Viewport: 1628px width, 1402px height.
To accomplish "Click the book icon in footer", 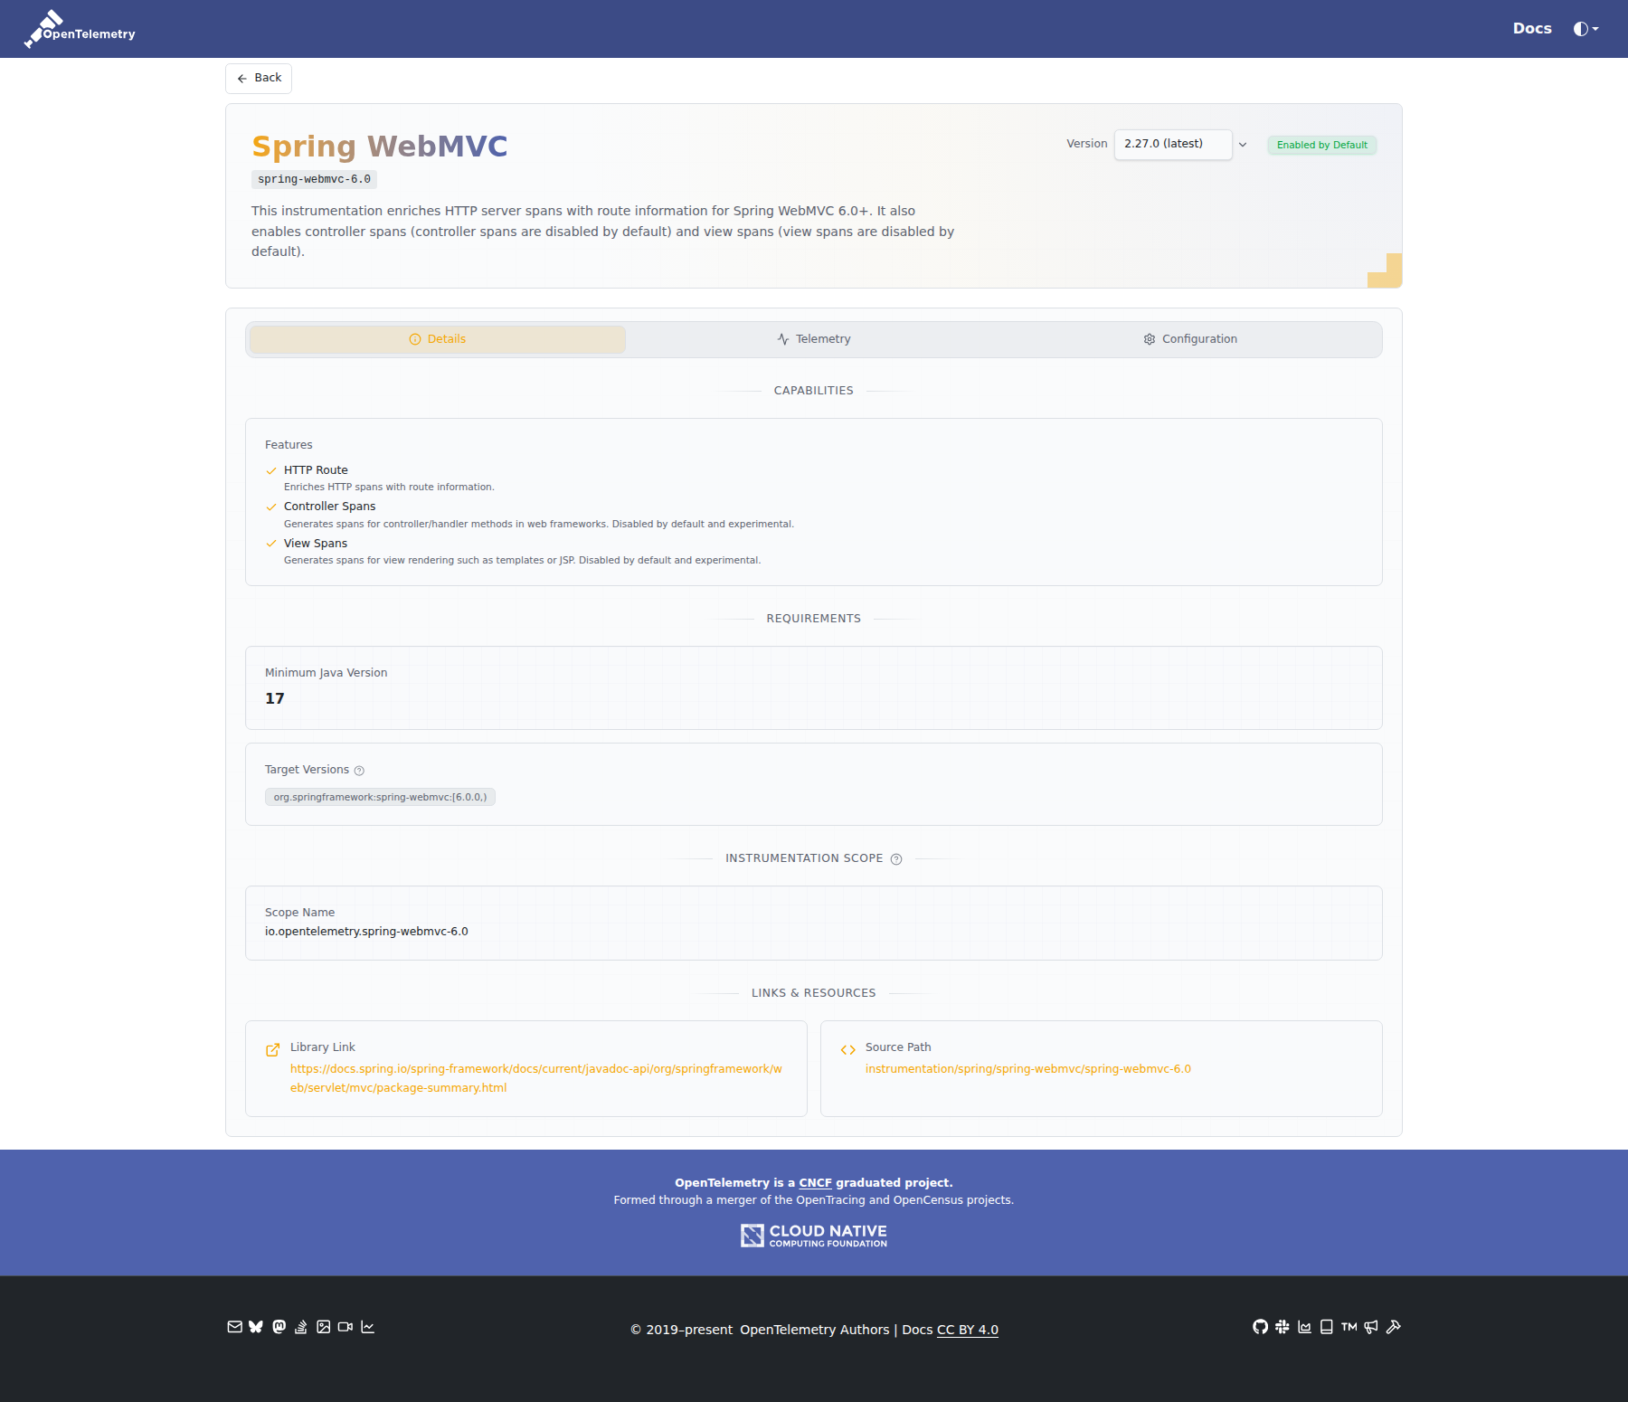I will click(x=1327, y=1327).
